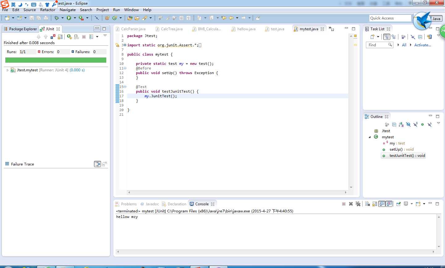Sort Outline members alphabetically
The width and height of the screenshot is (445, 268).
click(401, 124)
